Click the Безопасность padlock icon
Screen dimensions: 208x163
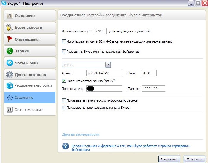10,27
